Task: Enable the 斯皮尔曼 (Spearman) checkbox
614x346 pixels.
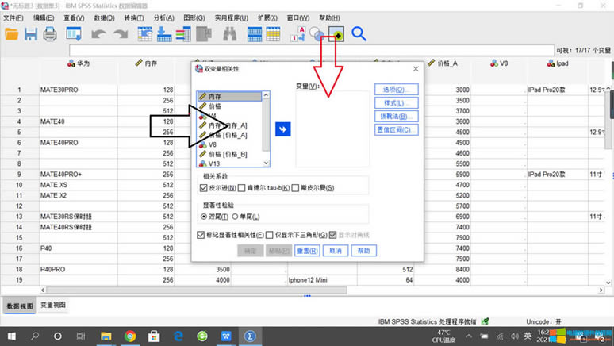Action: click(296, 188)
